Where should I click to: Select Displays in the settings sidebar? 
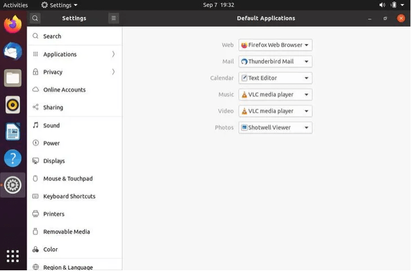[74, 160]
